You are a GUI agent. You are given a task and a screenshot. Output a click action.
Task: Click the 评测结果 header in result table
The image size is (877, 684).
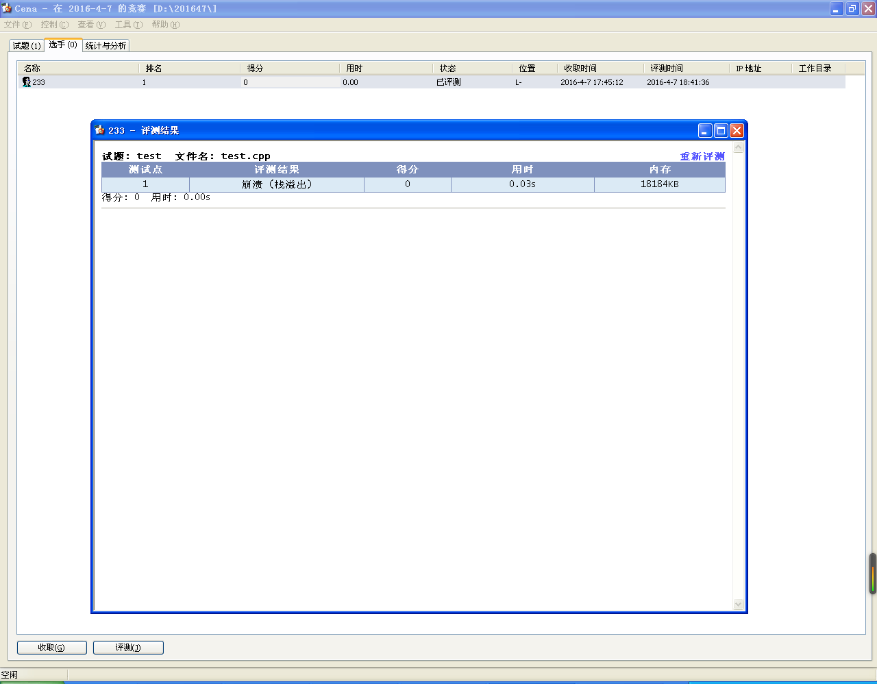[277, 169]
